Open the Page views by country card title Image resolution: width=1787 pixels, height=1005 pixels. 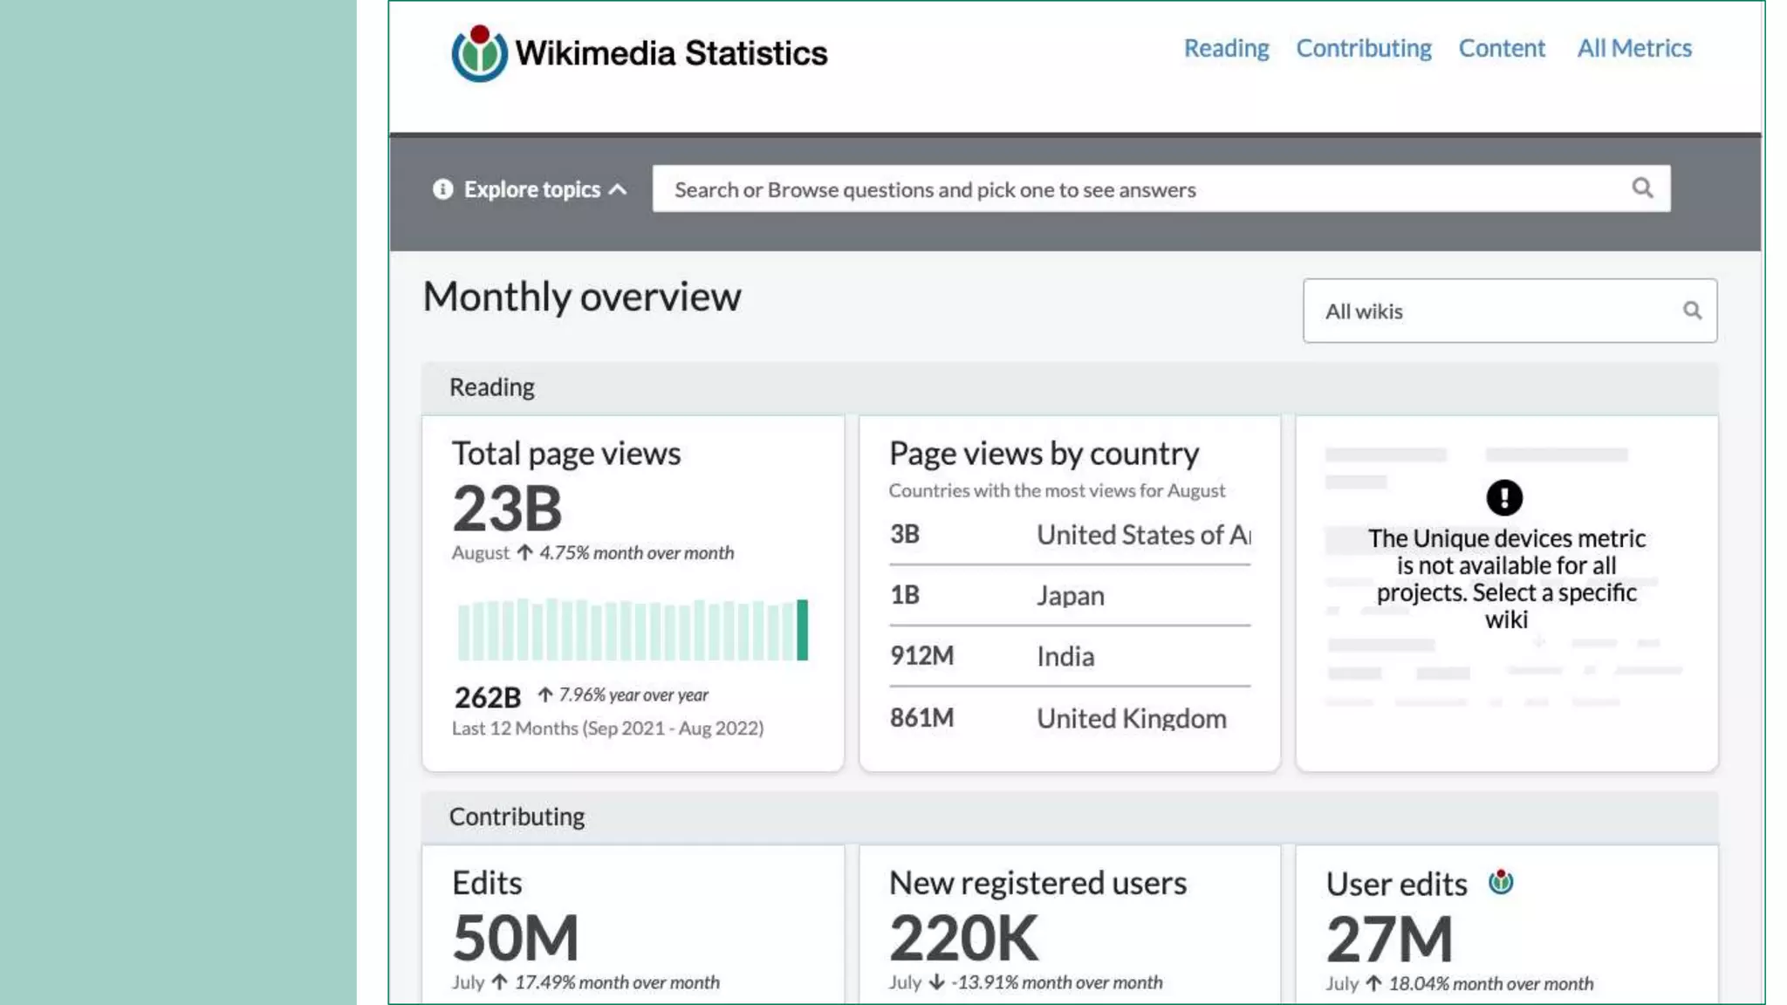pyautogui.click(x=1044, y=454)
